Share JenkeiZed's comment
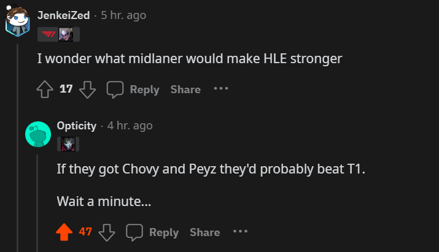Image resolution: width=439 pixels, height=252 pixels. pyautogui.click(x=185, y=90)
